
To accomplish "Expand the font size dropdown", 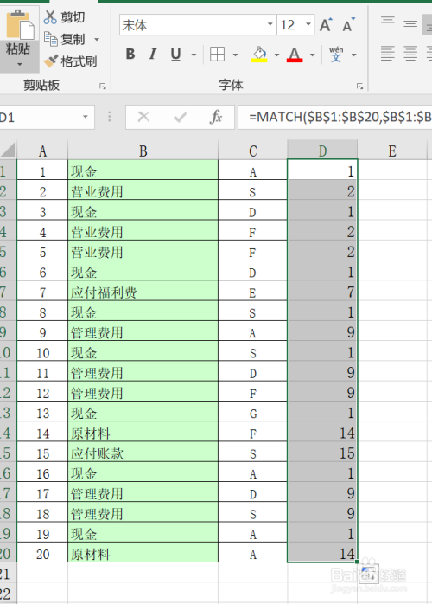I will 308,24.
